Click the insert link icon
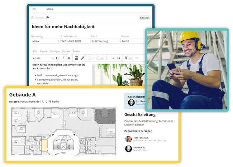The image size is (233, 167). click(x=82, y=58)
